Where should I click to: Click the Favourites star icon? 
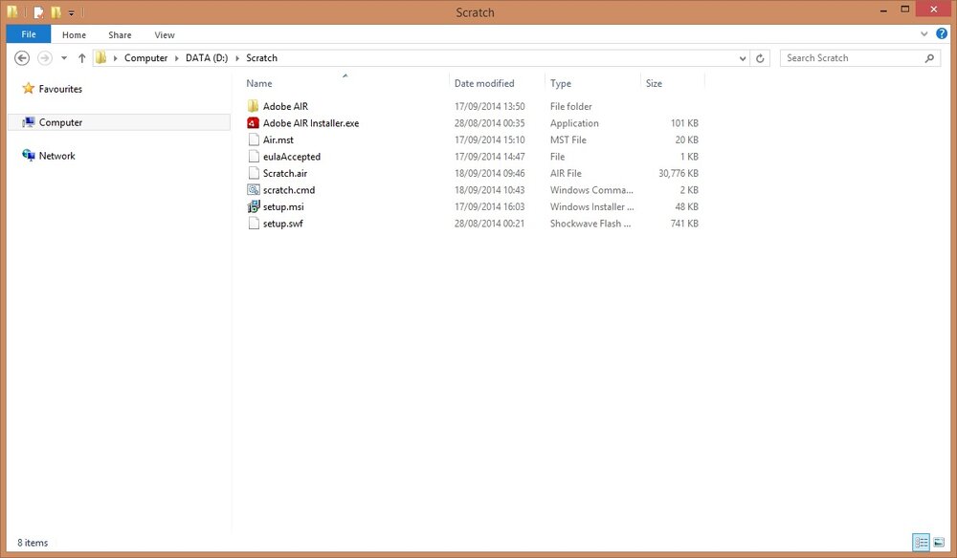coord(28,88)
